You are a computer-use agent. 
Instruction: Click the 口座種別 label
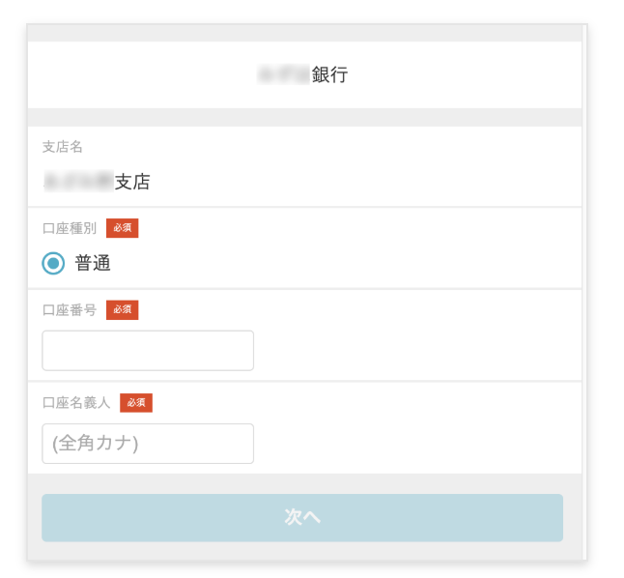70,229
